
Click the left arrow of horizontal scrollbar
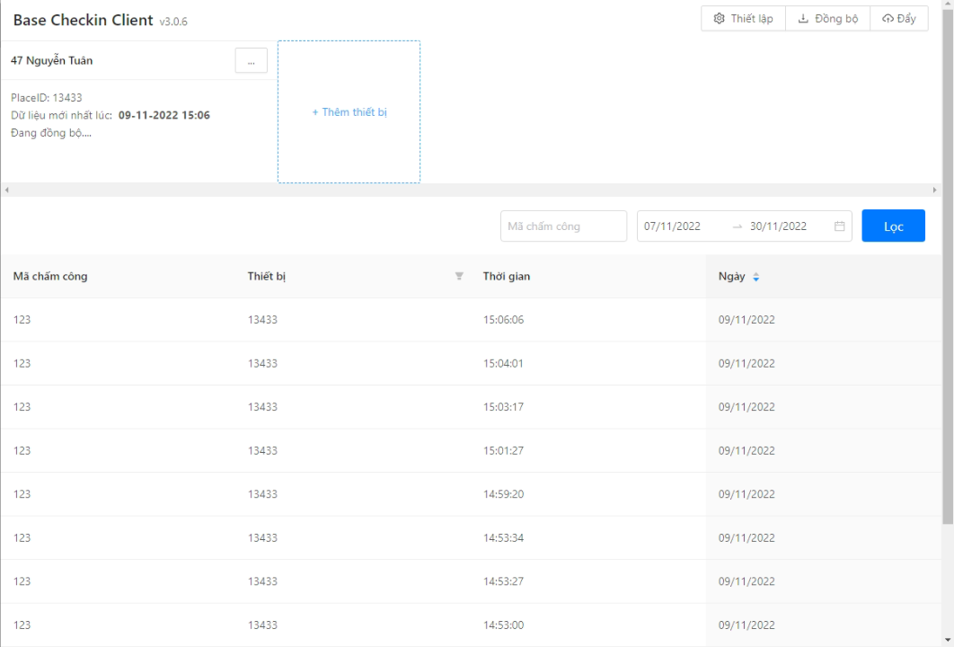click(x=6, y=191)
